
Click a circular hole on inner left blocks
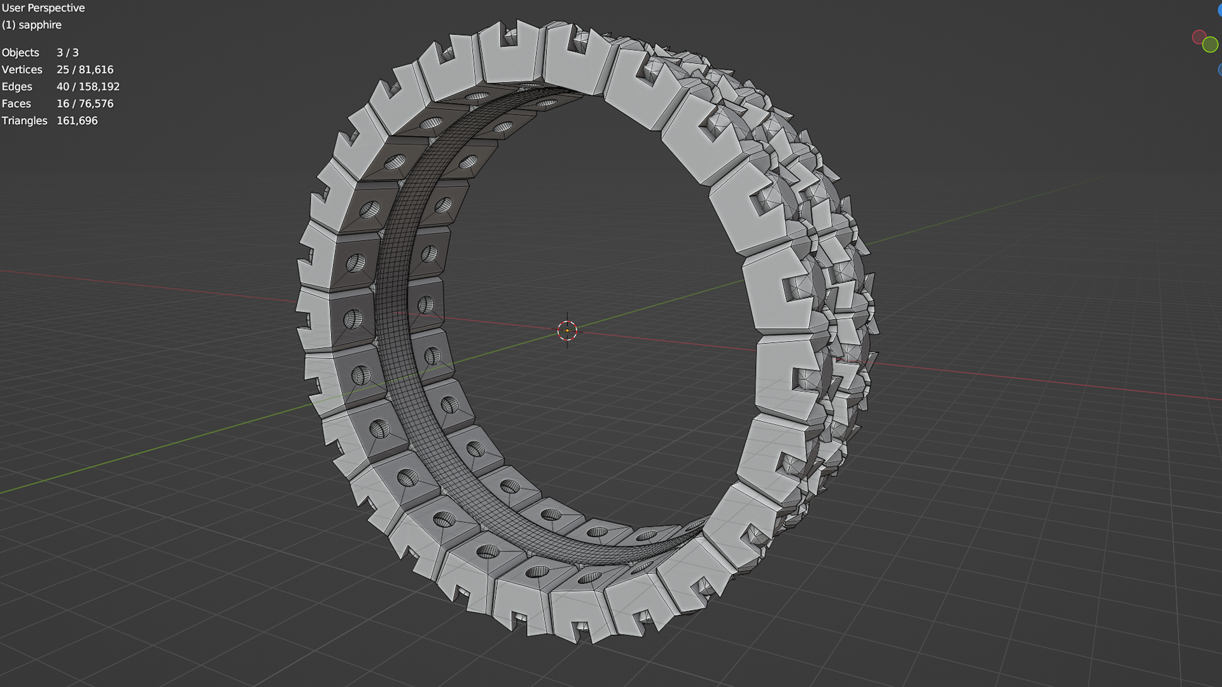354,319
